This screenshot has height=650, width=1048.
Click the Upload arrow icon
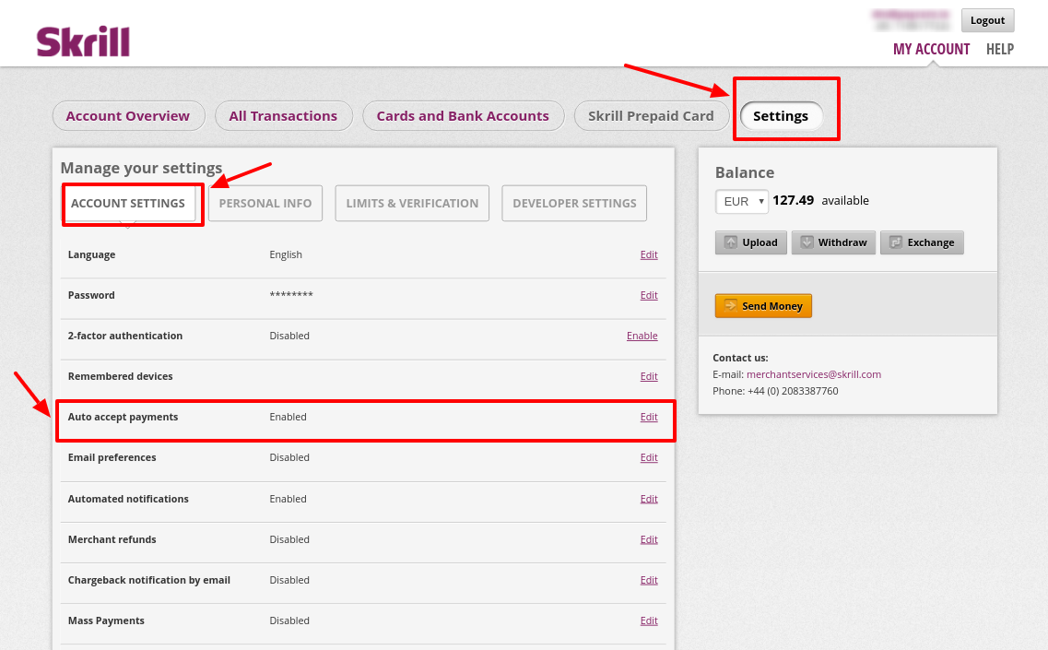(x=731, y=242)
